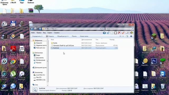The image size is (169, 95).
Task: Open the Общий доступ dropdown
Action: pyautogui.click(x=63, y=36)
